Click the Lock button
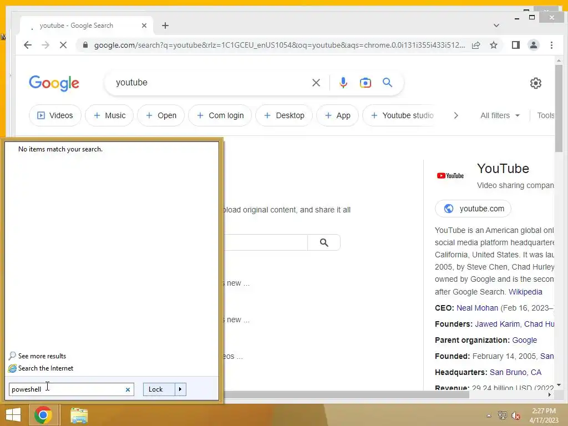Screen dimensions: 568x426 [159, 389]
